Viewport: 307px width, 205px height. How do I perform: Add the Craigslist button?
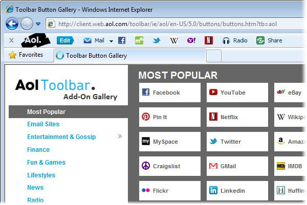click(170, 166)
